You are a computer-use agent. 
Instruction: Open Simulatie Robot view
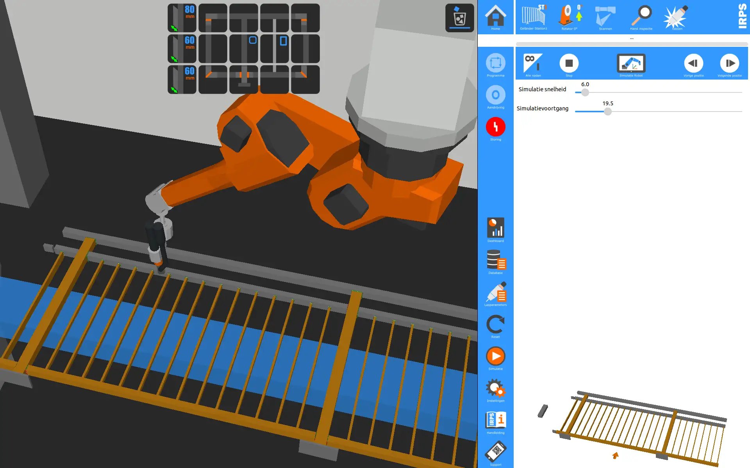coord(631,65)
